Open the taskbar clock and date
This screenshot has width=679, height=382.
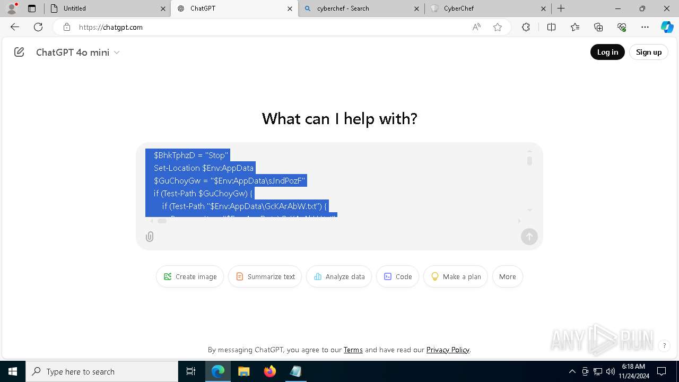click(x=633, y=371)
